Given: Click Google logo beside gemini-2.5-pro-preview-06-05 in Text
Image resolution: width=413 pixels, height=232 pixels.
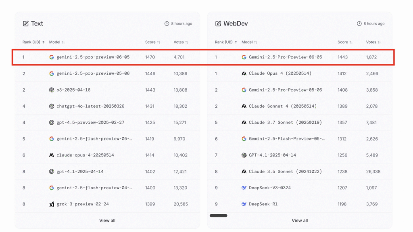Looking at the screenshot, I should pyautogui.click(x=52, y=57).
